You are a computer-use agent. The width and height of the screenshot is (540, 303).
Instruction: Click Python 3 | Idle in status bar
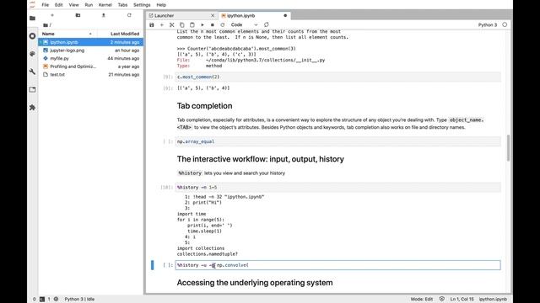tap(79, 300)
